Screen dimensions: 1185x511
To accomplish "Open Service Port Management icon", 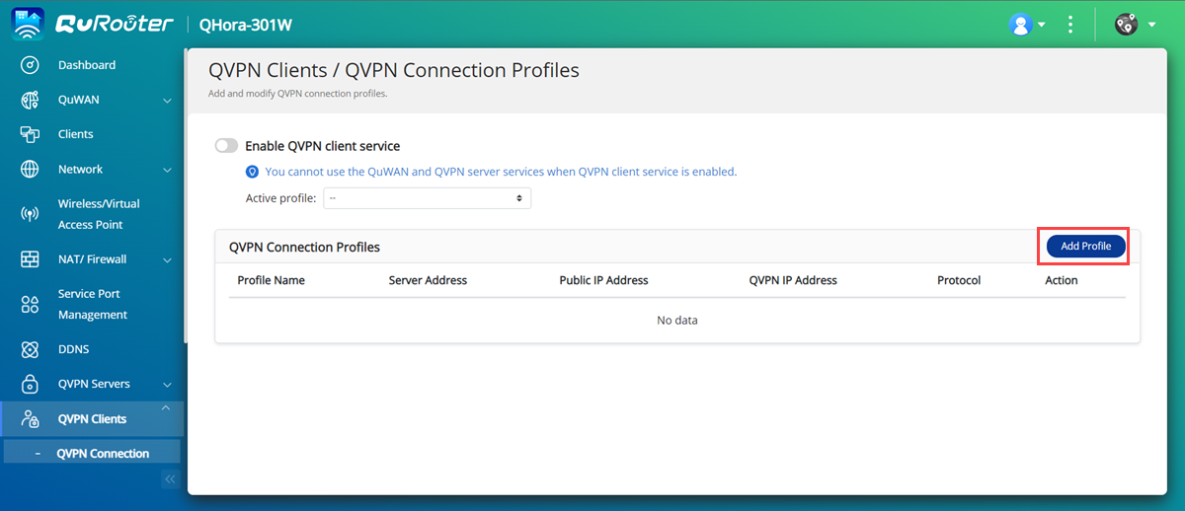I will click(30, 304).
